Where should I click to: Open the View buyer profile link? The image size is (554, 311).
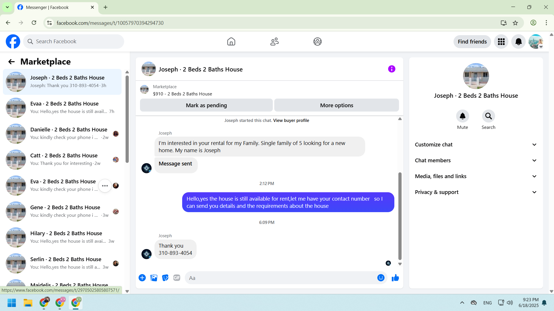point(291,120)
